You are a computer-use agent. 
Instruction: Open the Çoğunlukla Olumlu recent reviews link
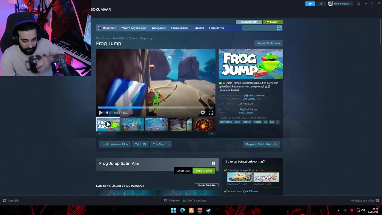point(253,96)
